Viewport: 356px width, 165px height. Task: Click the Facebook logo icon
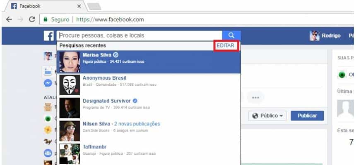click(49, 36)
